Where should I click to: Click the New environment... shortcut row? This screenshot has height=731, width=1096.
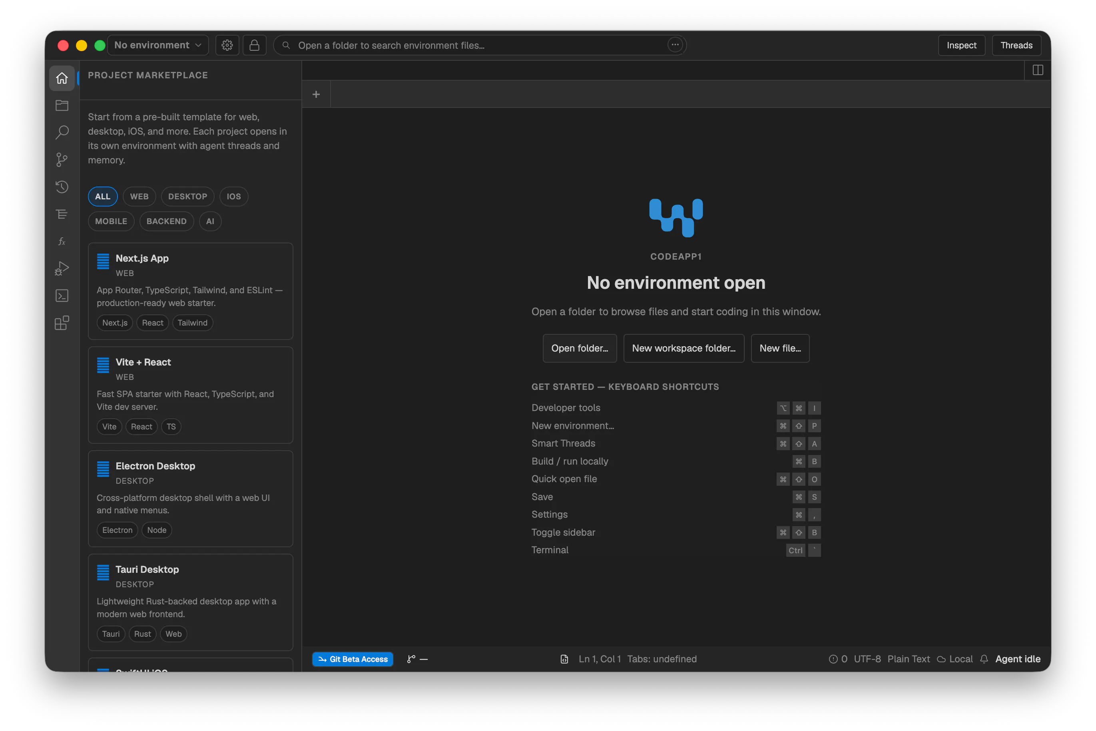coord(676,426)
